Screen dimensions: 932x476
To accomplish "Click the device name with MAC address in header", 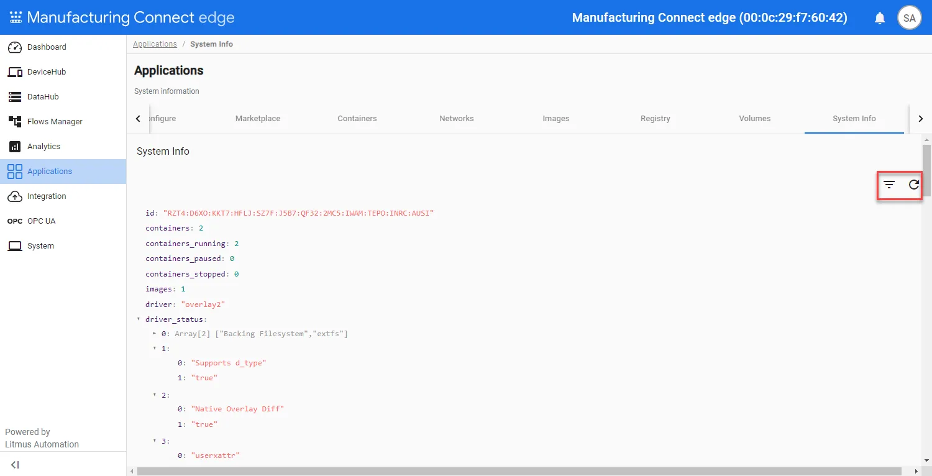I will (710, 18).
